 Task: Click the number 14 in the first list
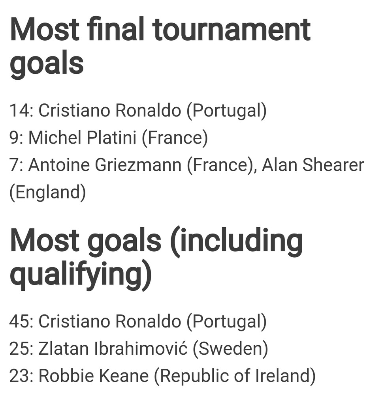(20, 111)
